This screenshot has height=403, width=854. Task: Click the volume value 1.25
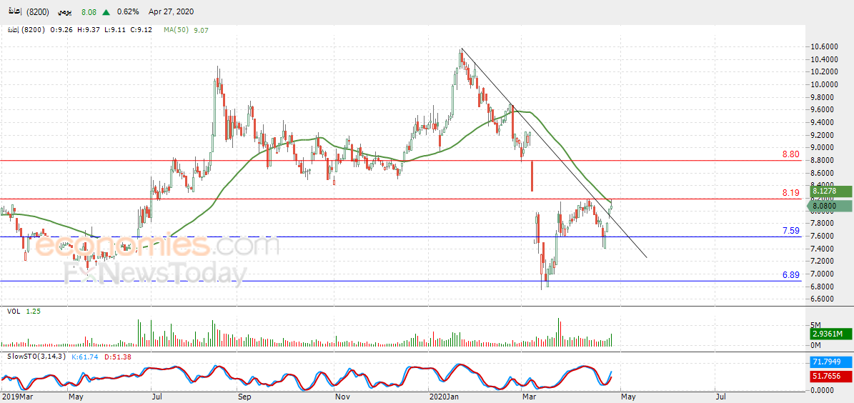tap(33, 311)
